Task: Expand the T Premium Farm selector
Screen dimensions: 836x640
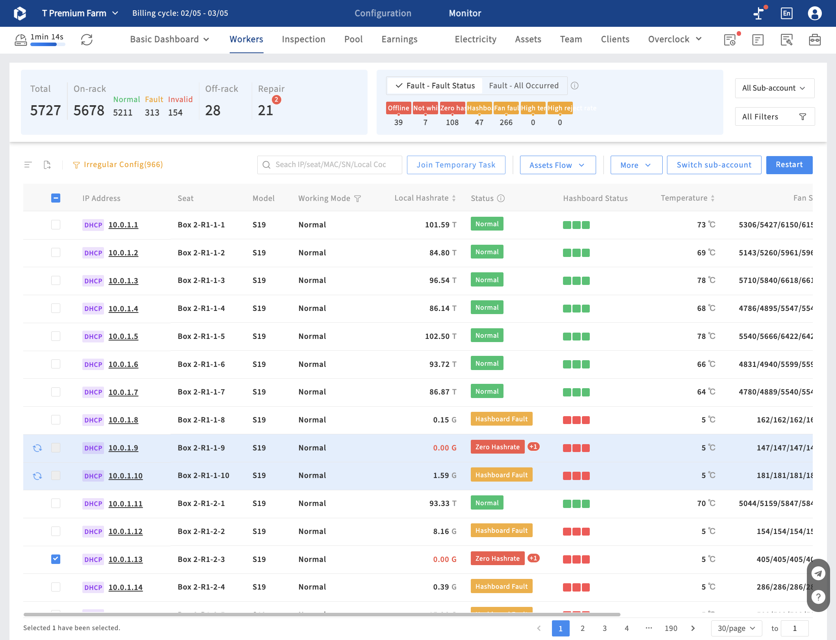Action: point(80,13)
